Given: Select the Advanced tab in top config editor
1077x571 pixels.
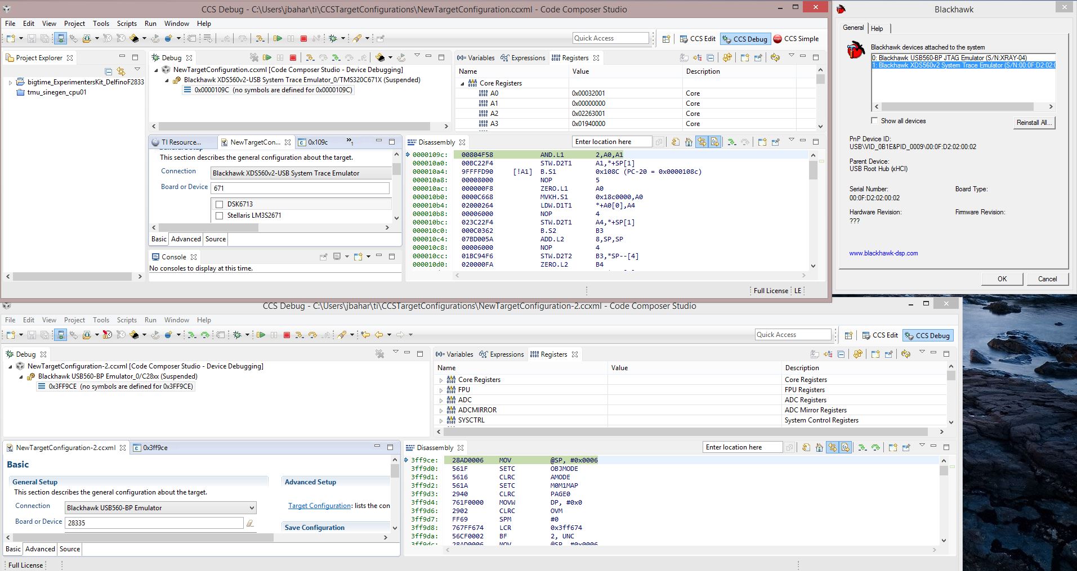Looking at the screenshot, I should [186, 239].
